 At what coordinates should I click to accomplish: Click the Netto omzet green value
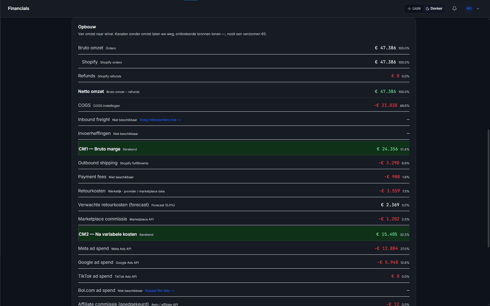pyautogui.click(x=385, y=92)
